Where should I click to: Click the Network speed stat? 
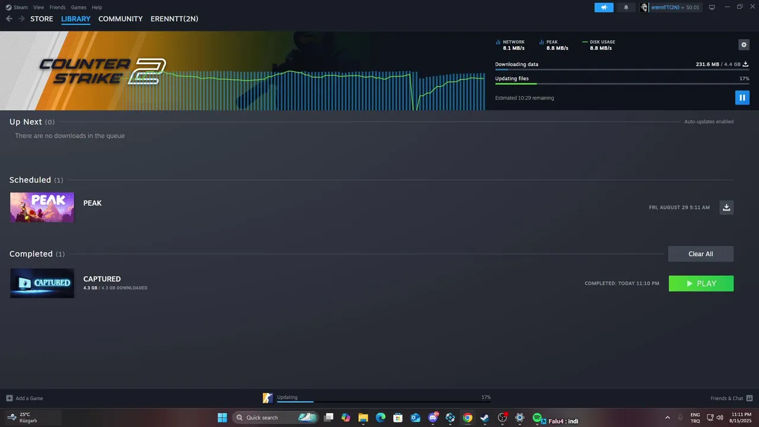510,45
